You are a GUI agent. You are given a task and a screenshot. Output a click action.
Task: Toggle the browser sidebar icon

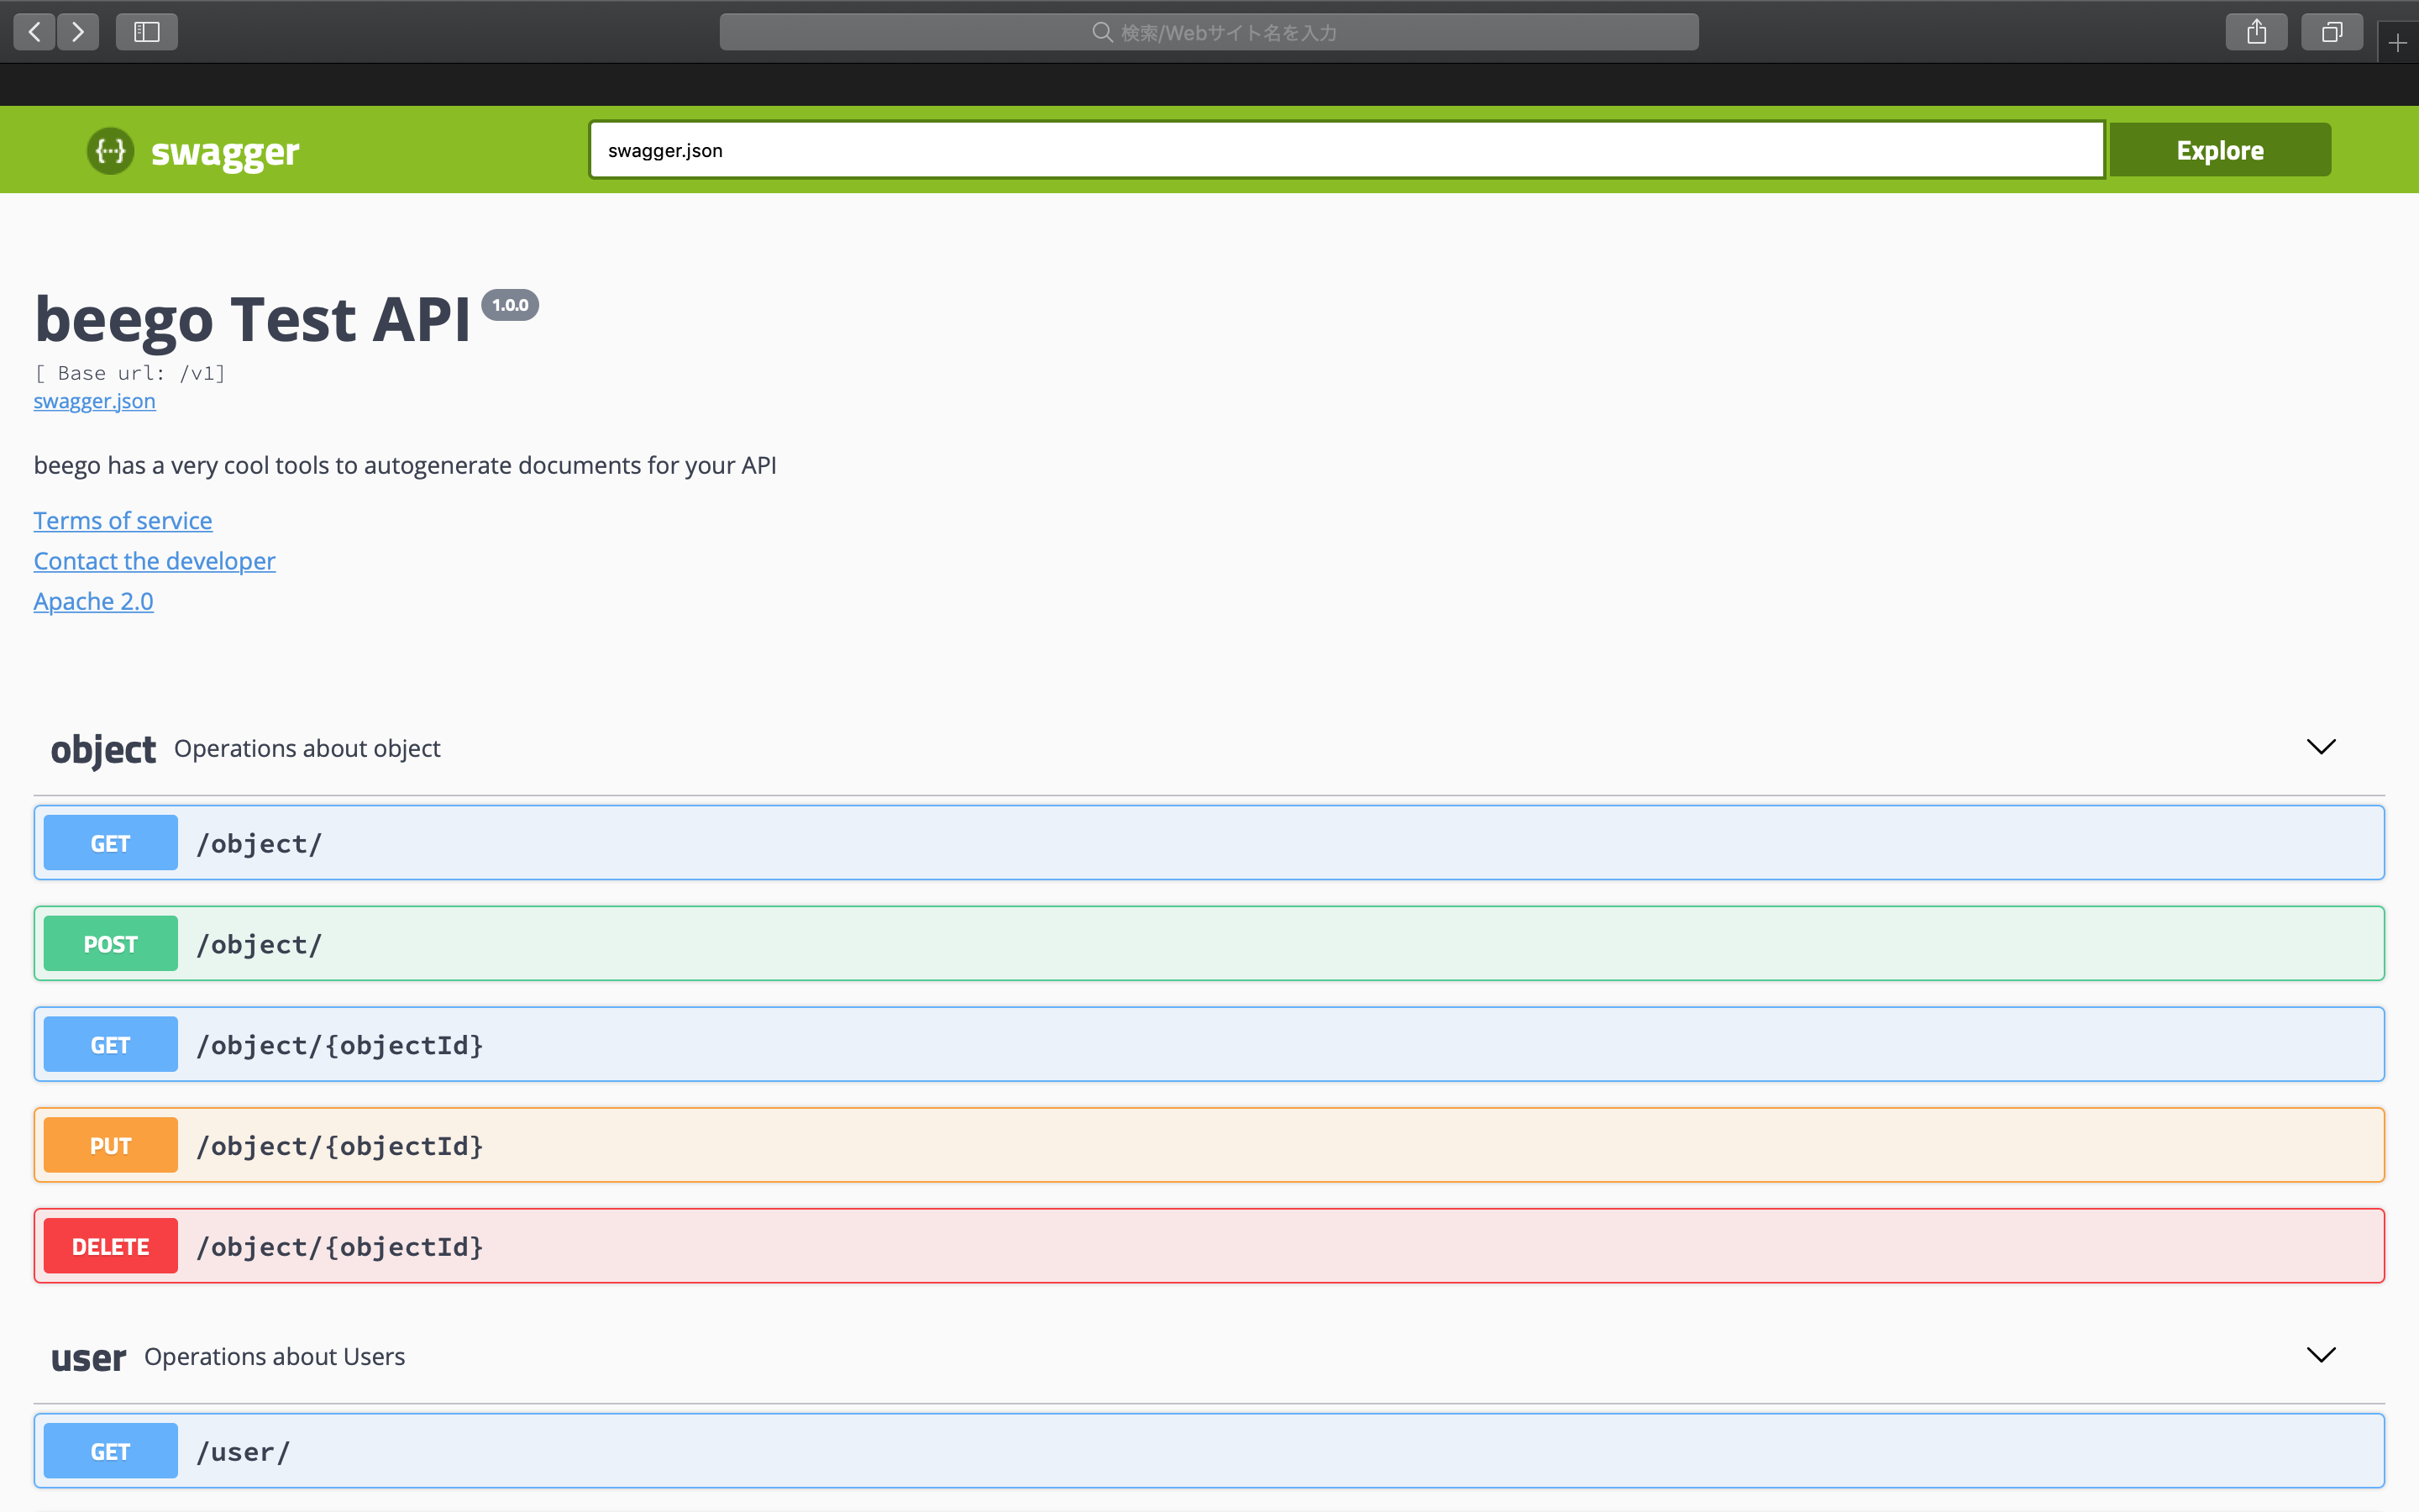[147, 32]
